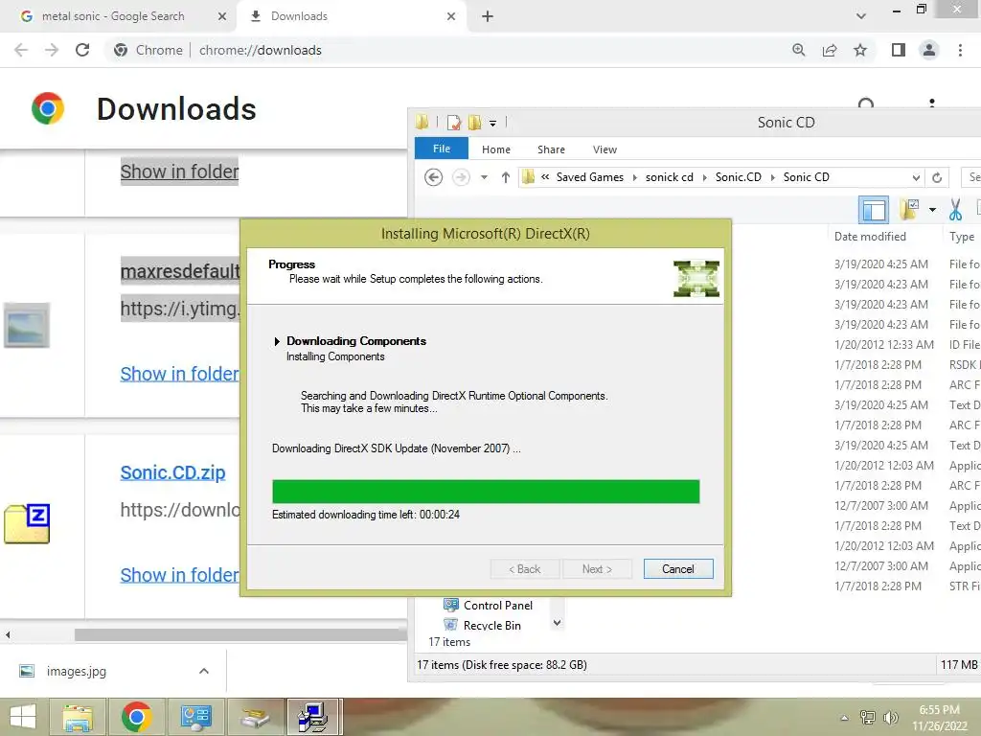Open Explorer folder options toolbar icon

click(909, 210)
